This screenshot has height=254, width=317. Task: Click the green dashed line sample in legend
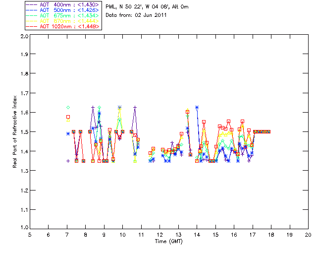(x=32, y=15)
